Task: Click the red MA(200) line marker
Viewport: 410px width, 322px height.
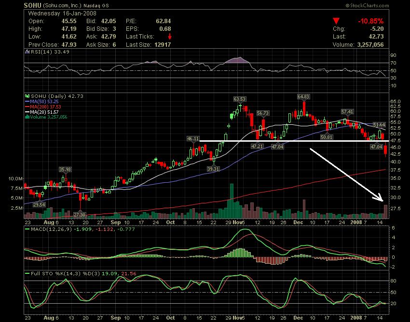Action: [x=27, y=107]
